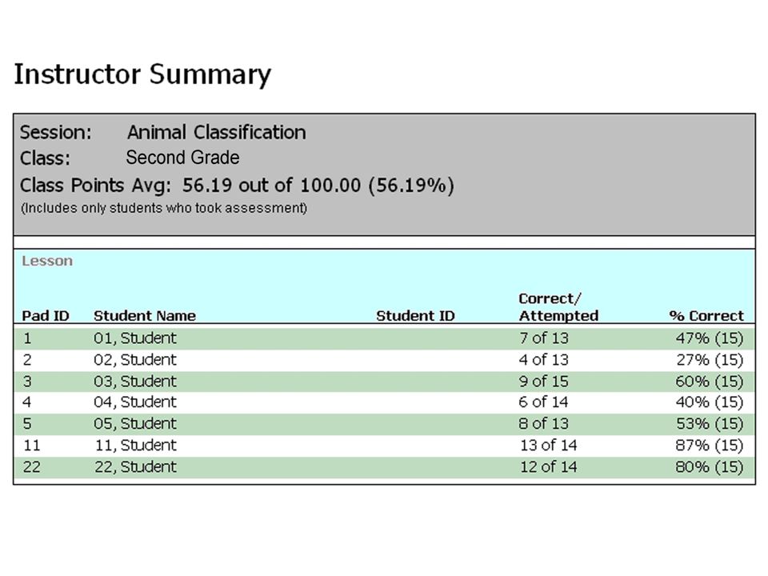Select the row for 02, Student
The width and height of the screenshot is (768, 576).
click(x=384, y=360)
